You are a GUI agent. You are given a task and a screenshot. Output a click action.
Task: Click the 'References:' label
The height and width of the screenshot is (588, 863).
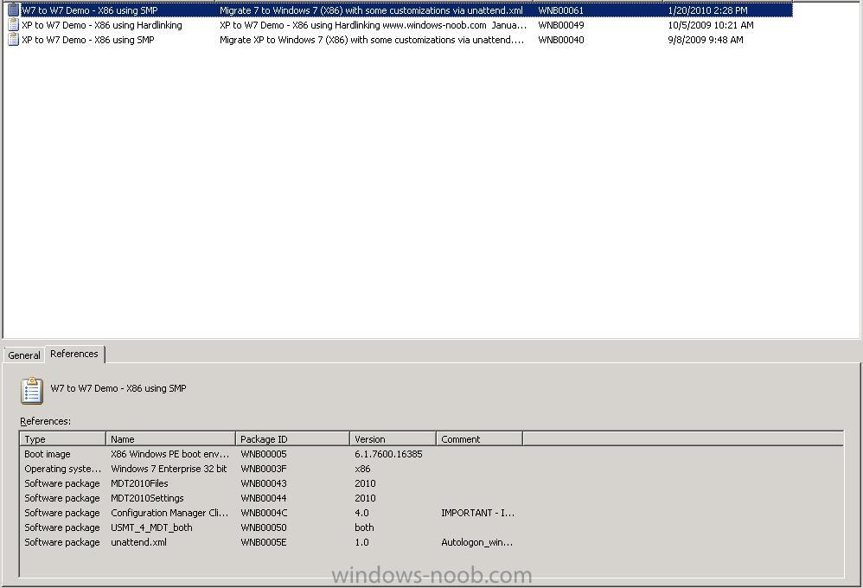tap(45, 421)
